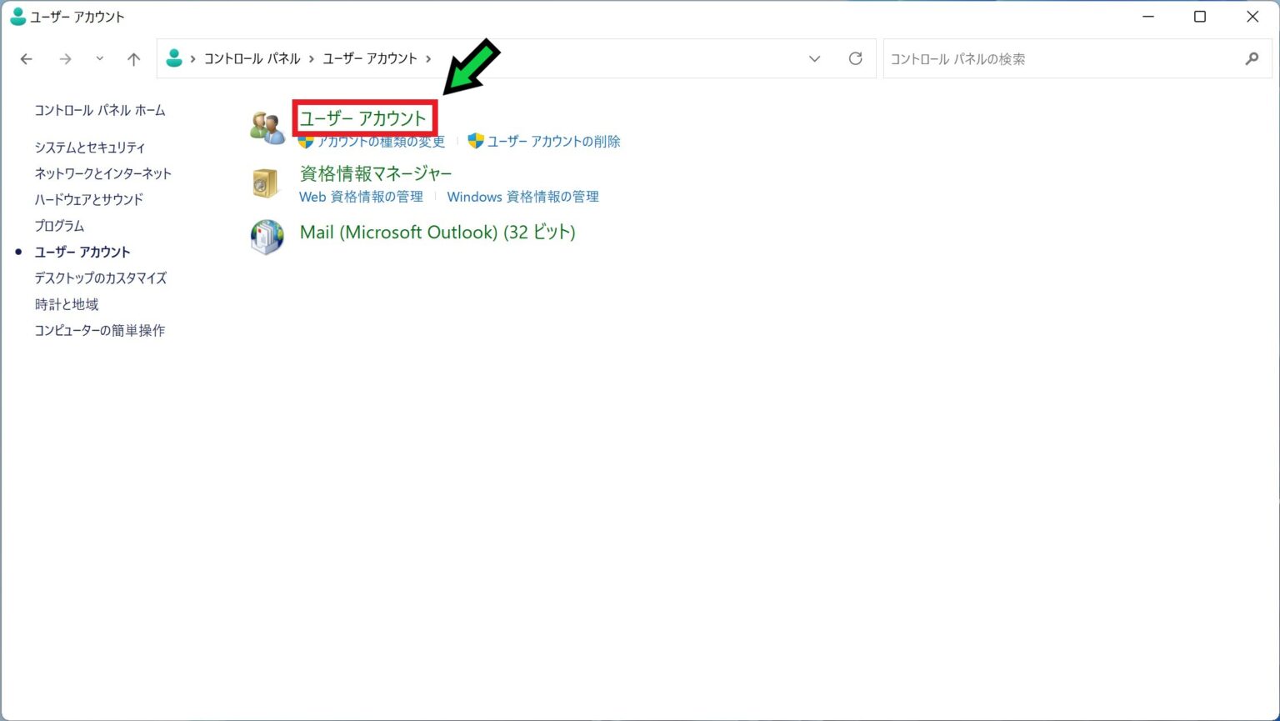The height and width of the screenshot is (721, 1280).
Task: Go up one level with Up arrow
Action: (133, 59)
